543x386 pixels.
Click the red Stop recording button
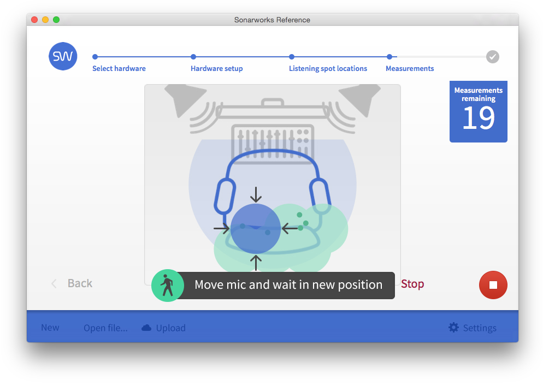coord(493,285)
